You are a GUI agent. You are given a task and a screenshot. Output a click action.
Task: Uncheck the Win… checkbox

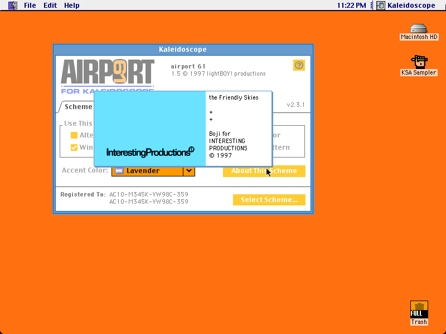point(74,148)
